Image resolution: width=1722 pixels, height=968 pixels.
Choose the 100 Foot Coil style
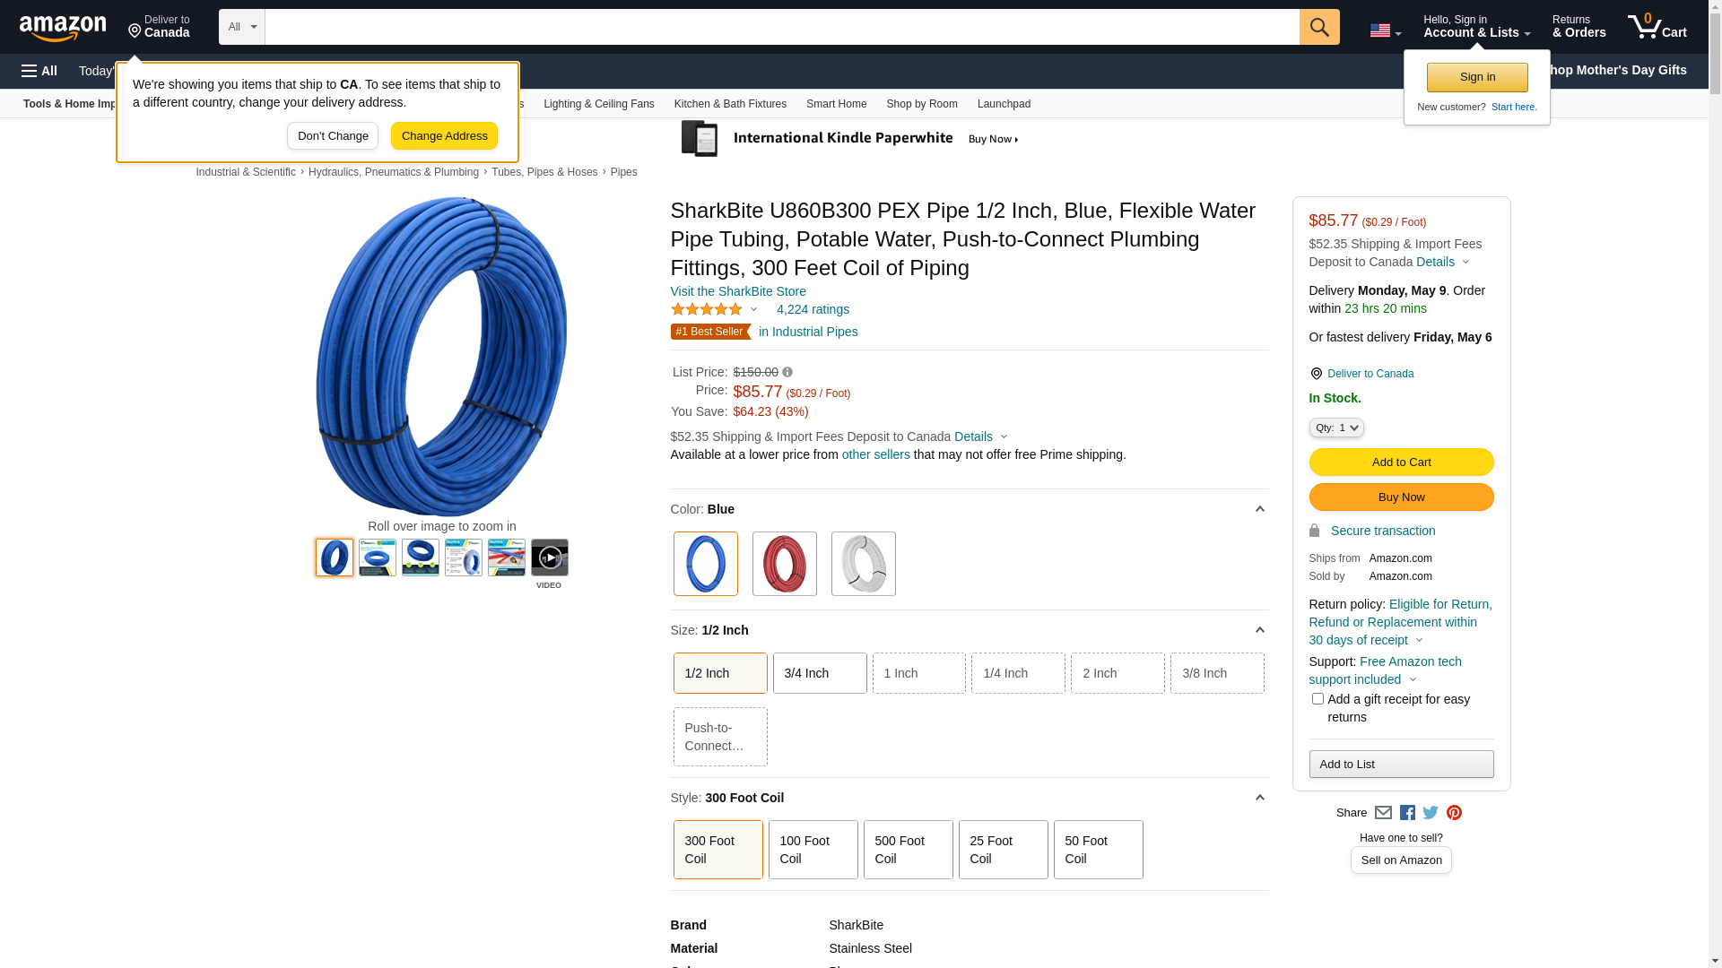[813, 850]
